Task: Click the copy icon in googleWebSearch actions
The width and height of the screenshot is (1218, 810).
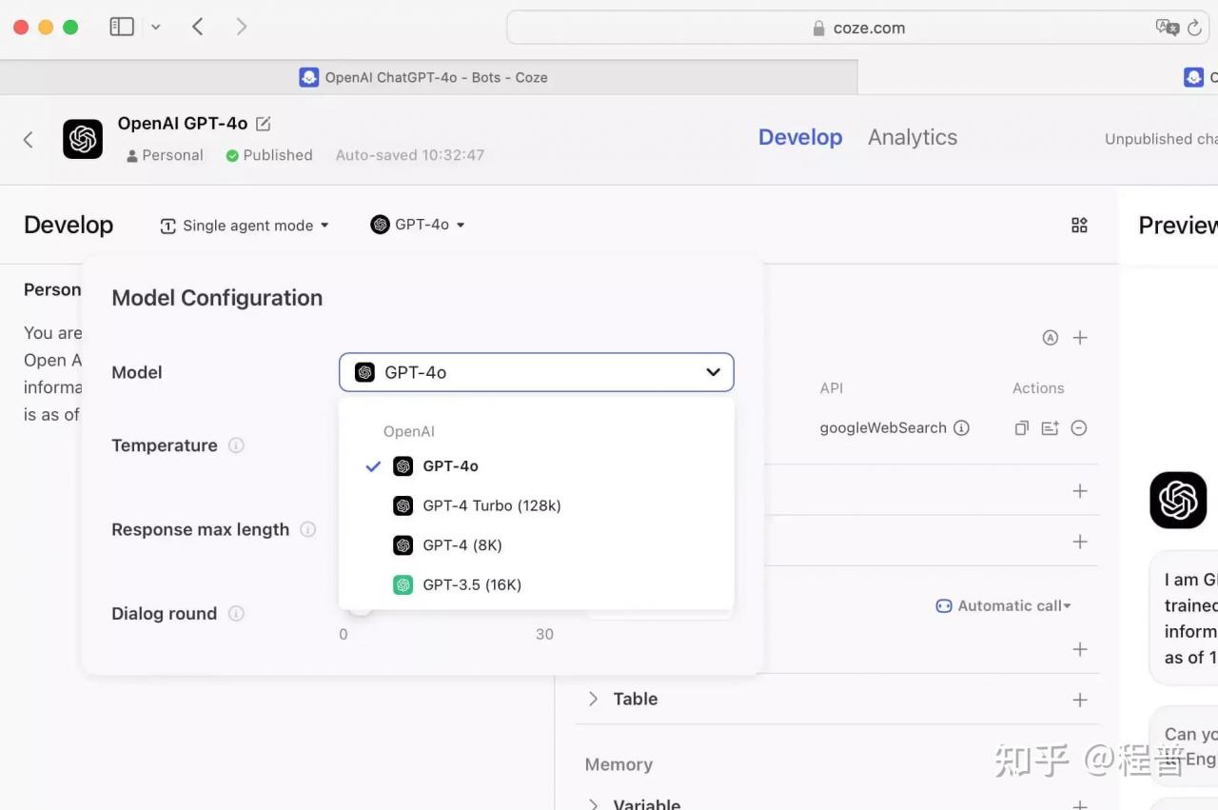Action: [1021, 428]
